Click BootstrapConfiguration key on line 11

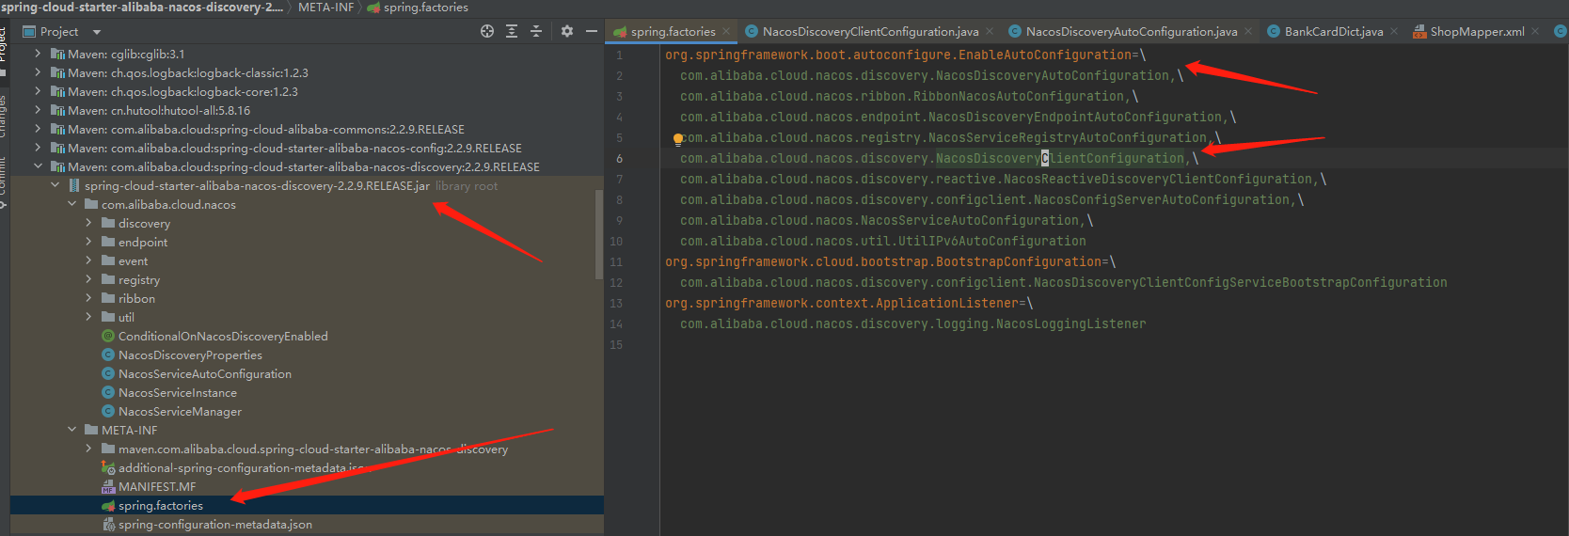[x=1019, y=261]
